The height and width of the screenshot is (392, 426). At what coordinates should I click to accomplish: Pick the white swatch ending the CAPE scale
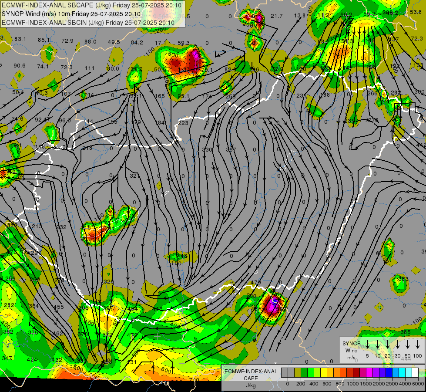click(x=416, y=372)
